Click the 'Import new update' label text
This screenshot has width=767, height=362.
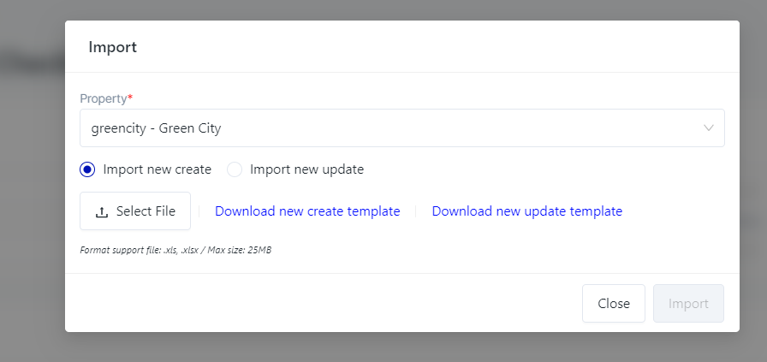point(306,169)
